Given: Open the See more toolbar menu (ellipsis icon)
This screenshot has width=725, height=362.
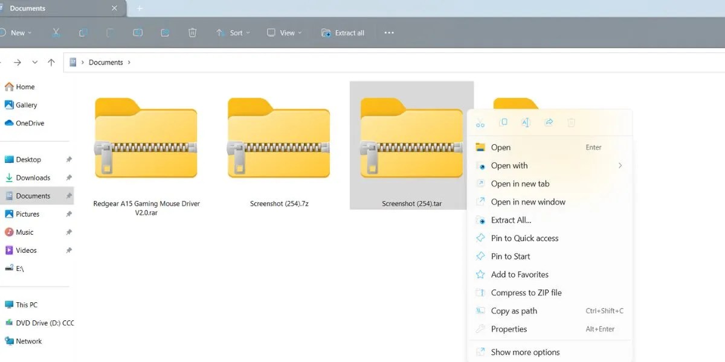Looking at the screenshot, I should [x=388, y=33].
